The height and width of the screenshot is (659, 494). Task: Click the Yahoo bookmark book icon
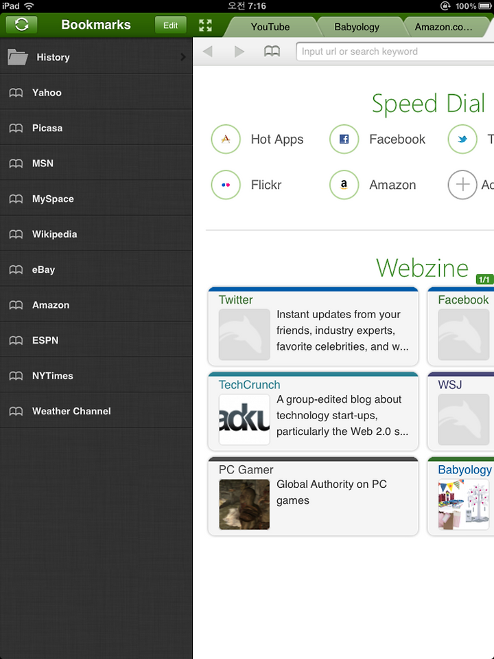coord(16,93)
